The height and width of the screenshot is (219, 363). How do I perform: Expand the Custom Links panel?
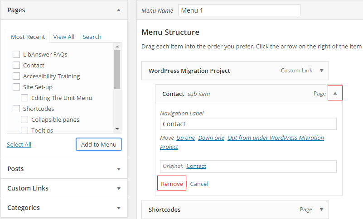coord(119,189)
